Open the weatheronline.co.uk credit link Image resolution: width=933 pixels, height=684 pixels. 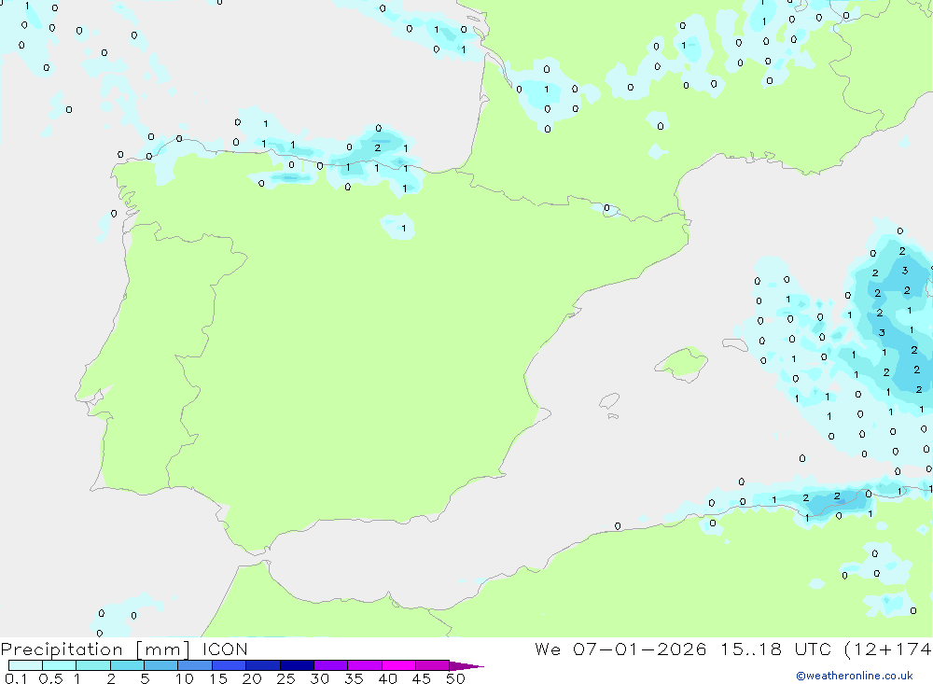[x=855, y=676]
